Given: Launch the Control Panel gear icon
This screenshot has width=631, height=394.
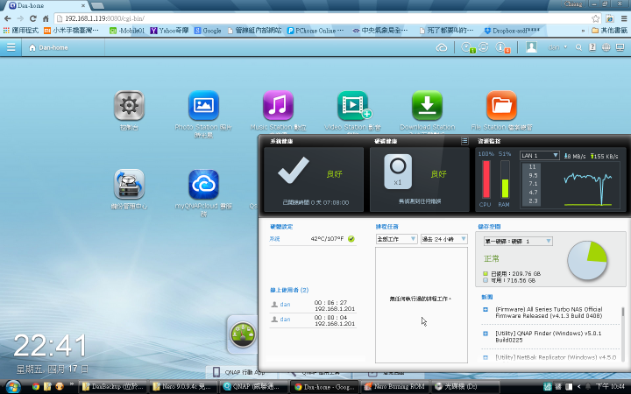Looking at the screenshot, I should (x=129, y=106).
